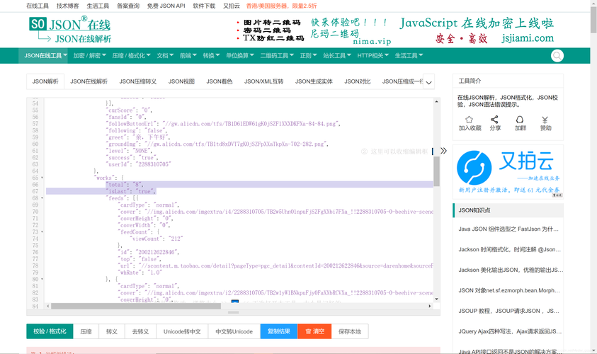Click the editor vertical scrollbar thumb
The image size is (597, 354).
point(436,171)
